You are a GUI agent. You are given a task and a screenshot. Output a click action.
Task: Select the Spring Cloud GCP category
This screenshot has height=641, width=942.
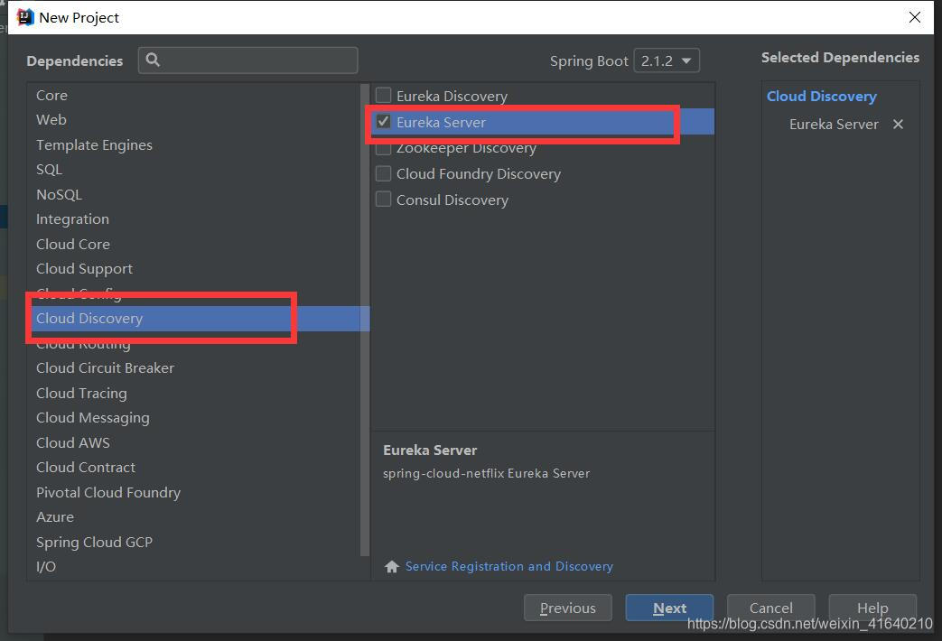click(193, 542)
